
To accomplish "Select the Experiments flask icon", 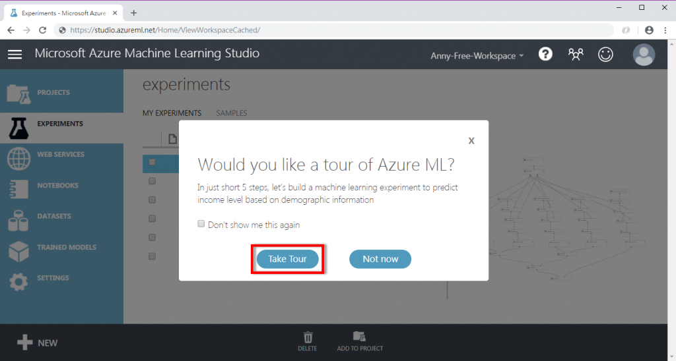I will click(x=18, y=128).
